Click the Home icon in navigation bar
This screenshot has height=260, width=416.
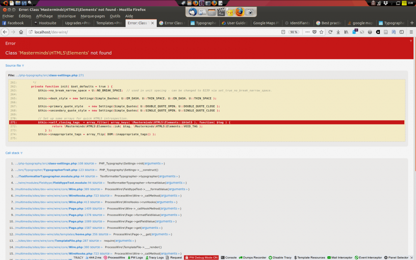click(21, 32)
